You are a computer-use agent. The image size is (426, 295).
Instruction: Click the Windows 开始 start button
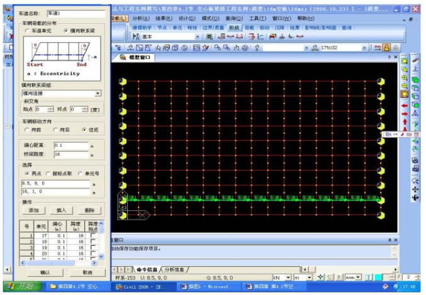coord(22,286)
